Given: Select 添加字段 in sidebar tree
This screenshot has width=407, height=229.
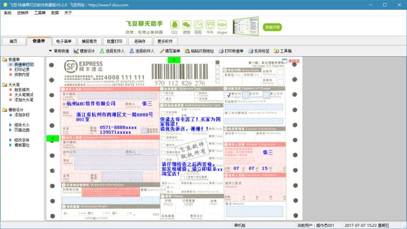Looking at the screenshot, I should click(22, 115).
